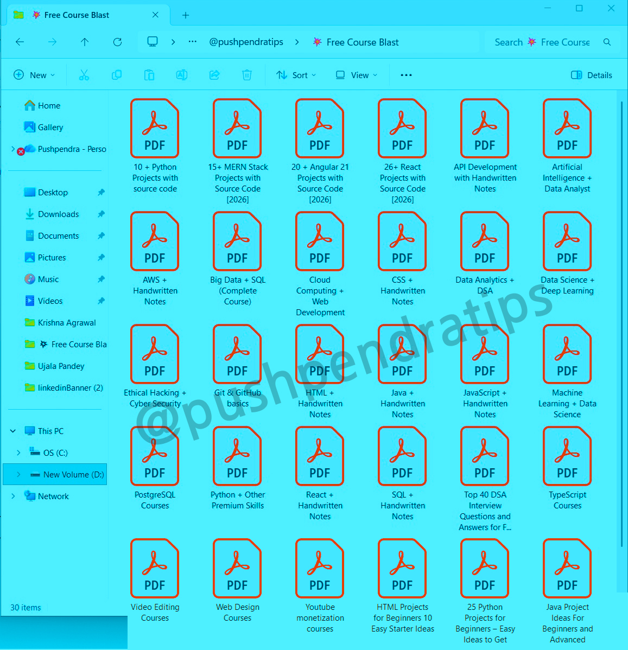The width and height of the screenshot is (628, 650).
Task: Go forward with the right arrow
Action: pyautogui.click(x=52, y=42)
